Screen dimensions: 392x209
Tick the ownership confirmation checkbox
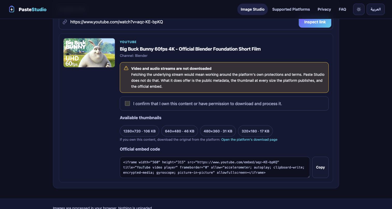127,104
